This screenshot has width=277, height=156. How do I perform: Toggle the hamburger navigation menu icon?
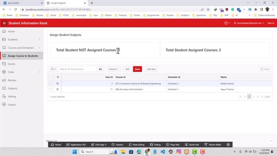(4, 23)
